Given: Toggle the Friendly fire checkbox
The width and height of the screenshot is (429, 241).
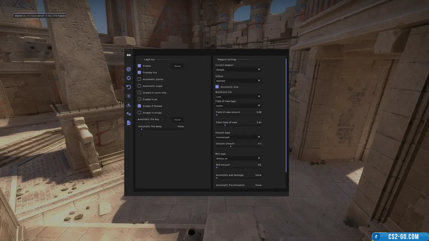Looking at the screenshot, I should coord(139,73).
